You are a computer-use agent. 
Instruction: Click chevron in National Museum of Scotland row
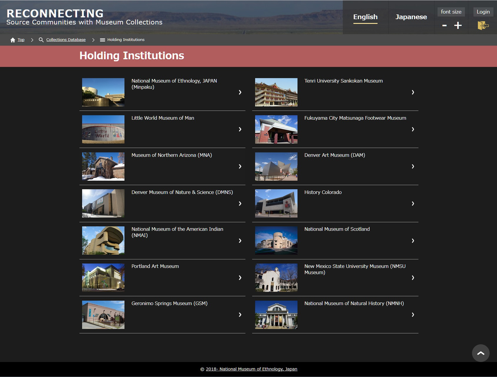[x=413, y=240]
